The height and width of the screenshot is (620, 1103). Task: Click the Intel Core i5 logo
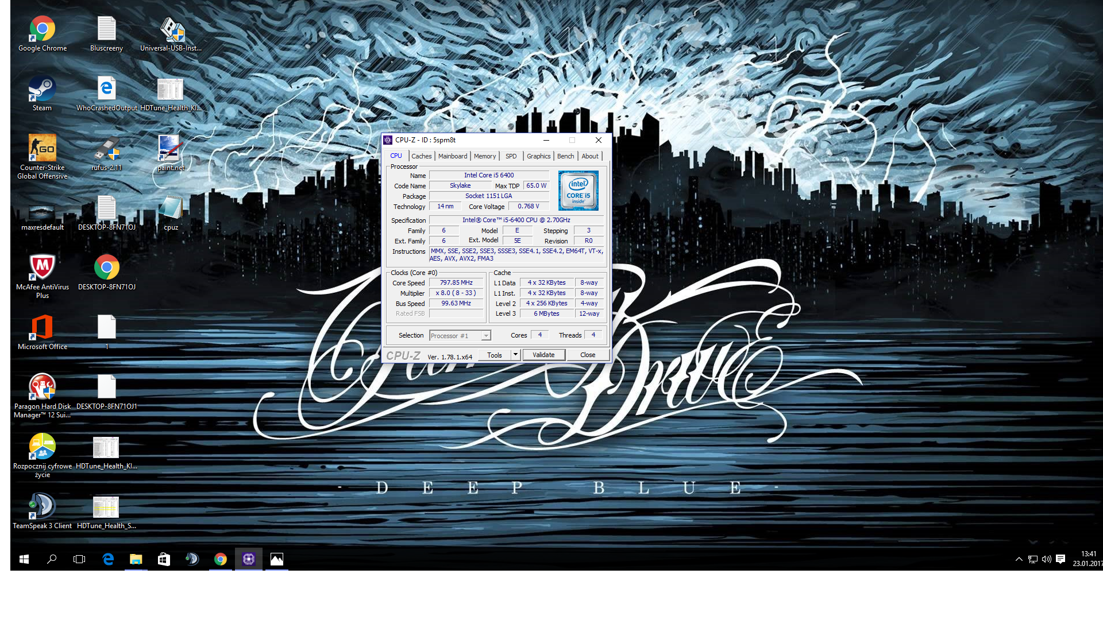coord(579,191)
